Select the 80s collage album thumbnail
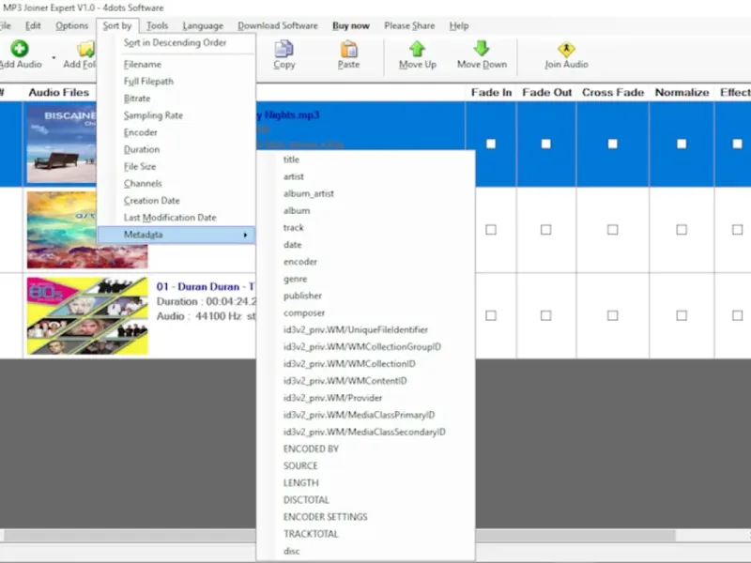The width and height of the screenshot is (751, 563). pos(87,315)
